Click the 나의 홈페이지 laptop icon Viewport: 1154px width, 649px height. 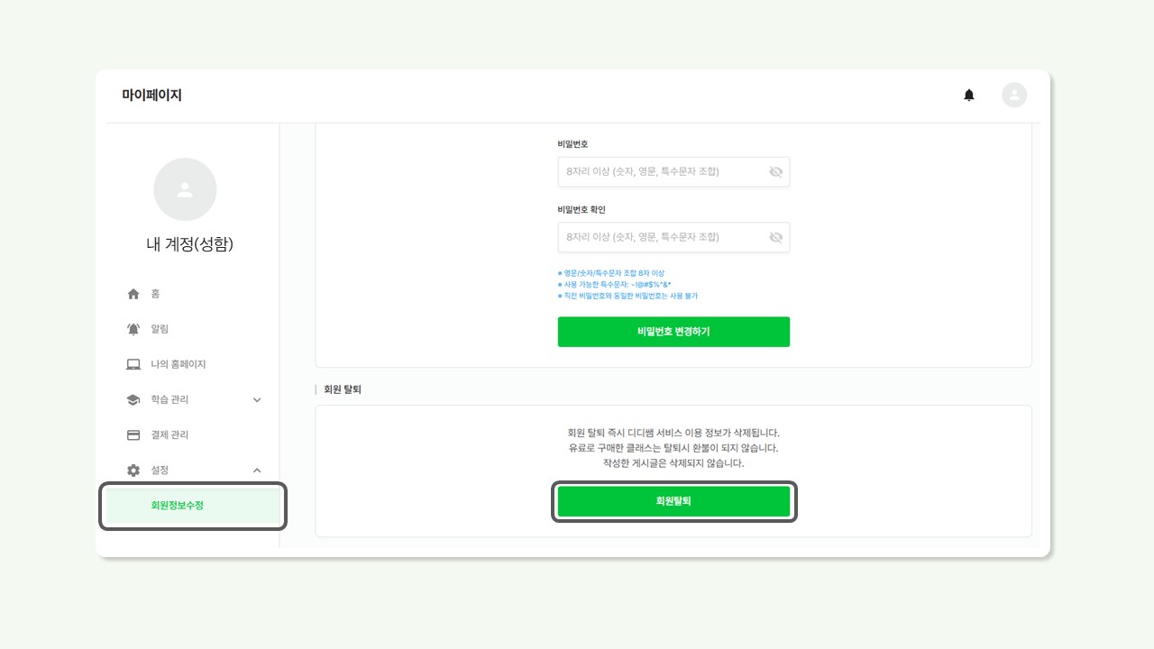click(x=133, y=364)
